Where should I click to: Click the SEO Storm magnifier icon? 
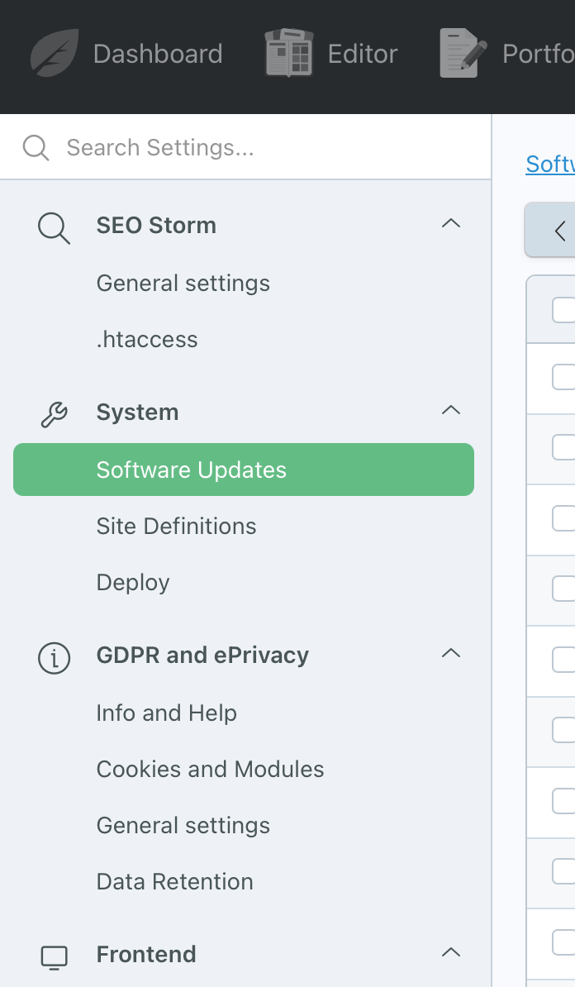point(54,226)
